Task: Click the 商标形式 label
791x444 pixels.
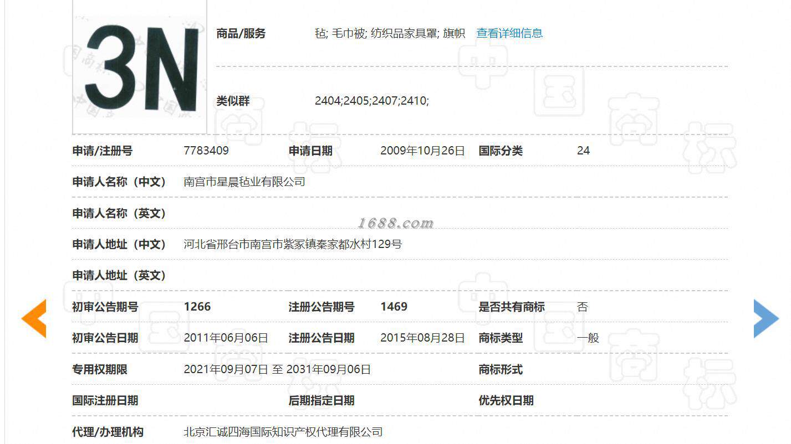Action: coord(501,369)
